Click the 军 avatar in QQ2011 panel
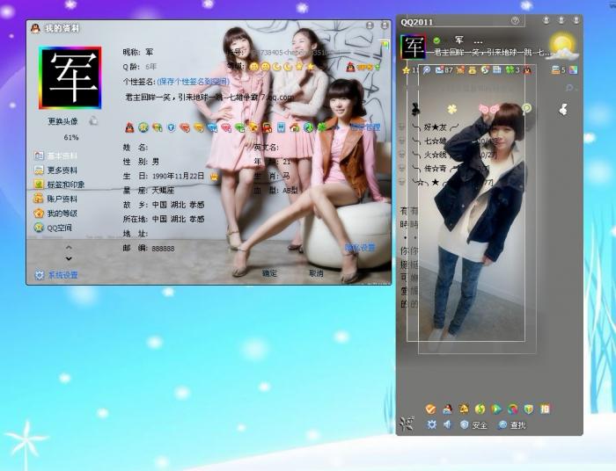616x471 pixels. pos(413,47)
